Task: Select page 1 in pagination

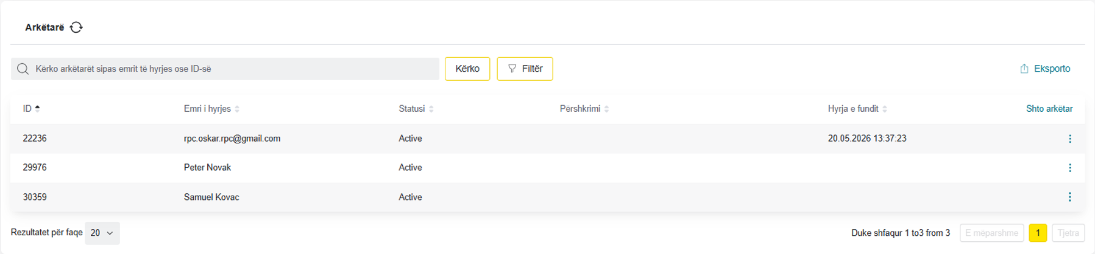Action: (1038, 233)
